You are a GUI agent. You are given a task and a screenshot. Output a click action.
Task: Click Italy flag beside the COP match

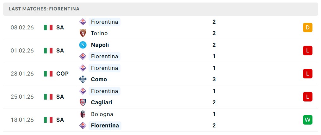pyautogui.click(x=48, y=74)
